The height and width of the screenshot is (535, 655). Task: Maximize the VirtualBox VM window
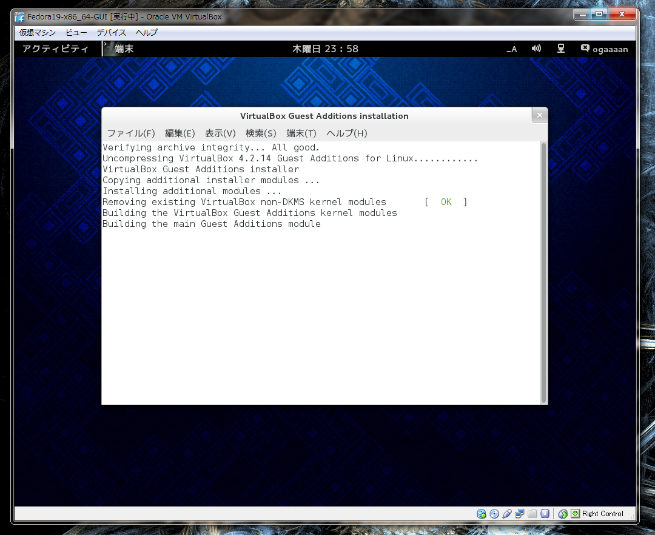point(599,15)
